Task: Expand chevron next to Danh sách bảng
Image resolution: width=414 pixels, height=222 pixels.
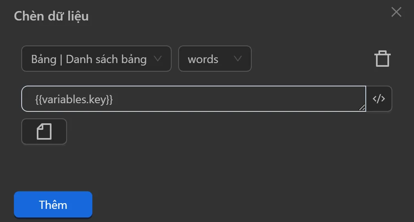Action: (x=157, y=59)
